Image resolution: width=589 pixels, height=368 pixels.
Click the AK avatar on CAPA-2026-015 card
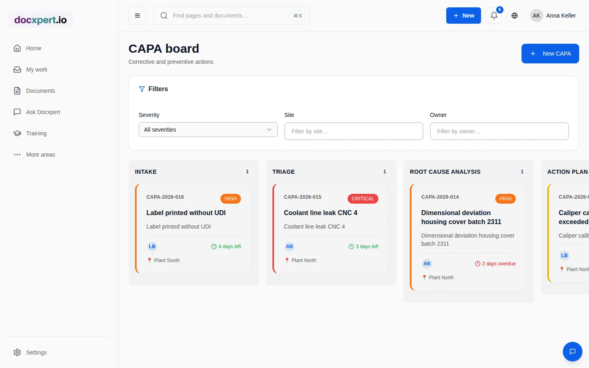click(x=290, y=247)
